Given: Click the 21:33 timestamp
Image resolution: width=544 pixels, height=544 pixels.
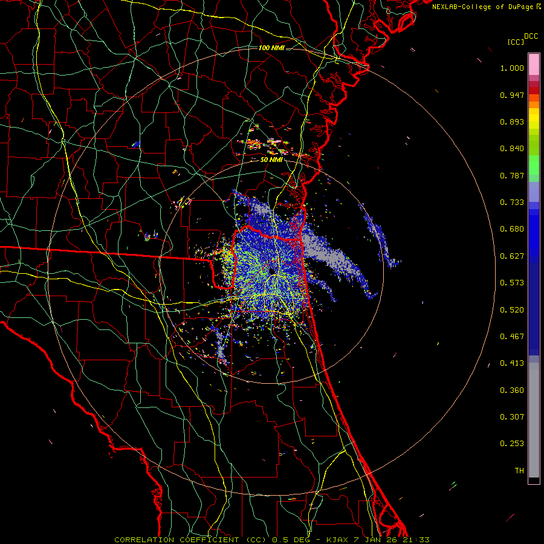Looking at the screenshot, I should 416,540.
